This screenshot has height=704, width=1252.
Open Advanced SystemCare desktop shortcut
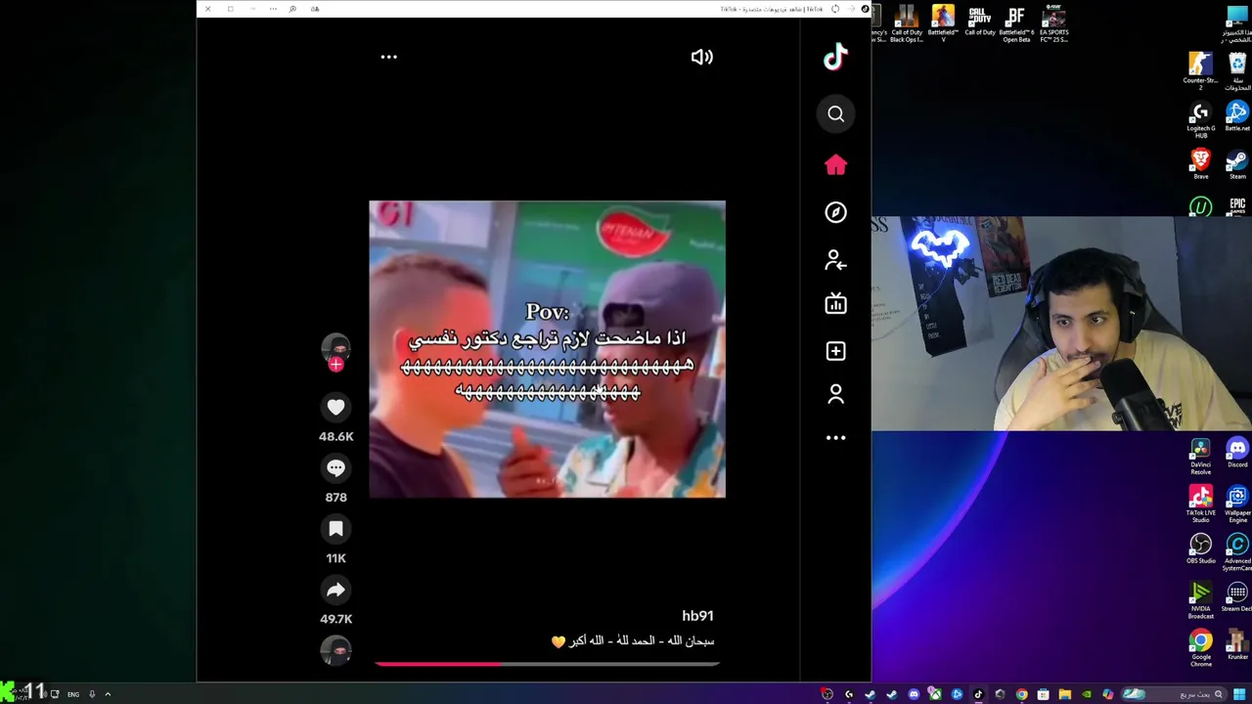(1237, 551)
